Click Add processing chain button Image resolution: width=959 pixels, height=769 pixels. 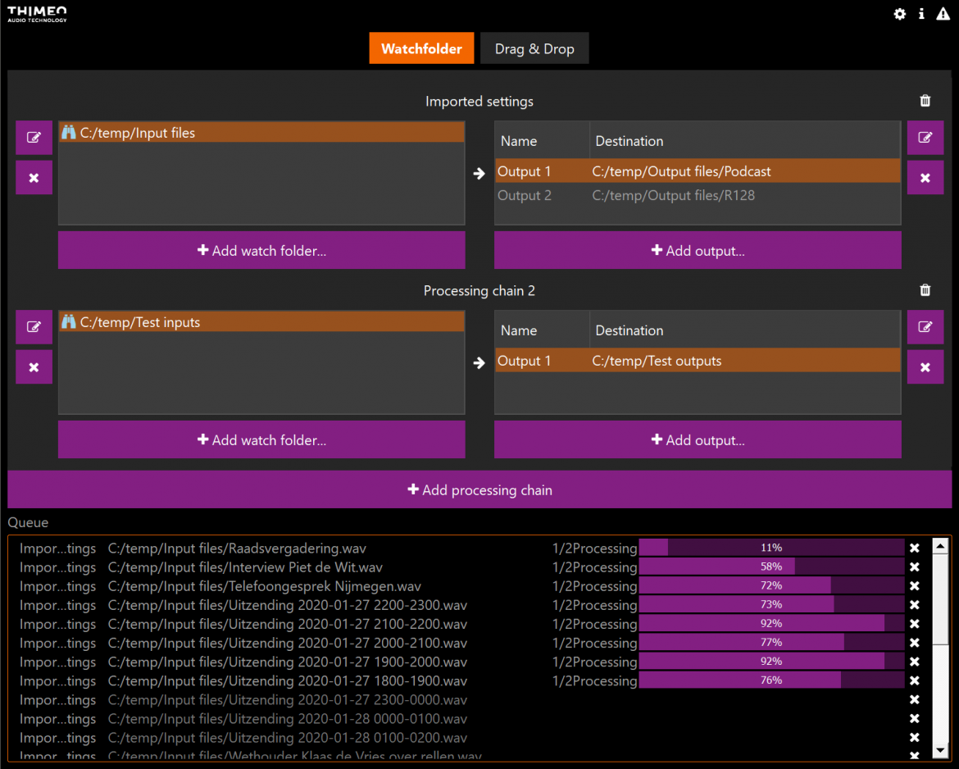click(x=479, y=490)
